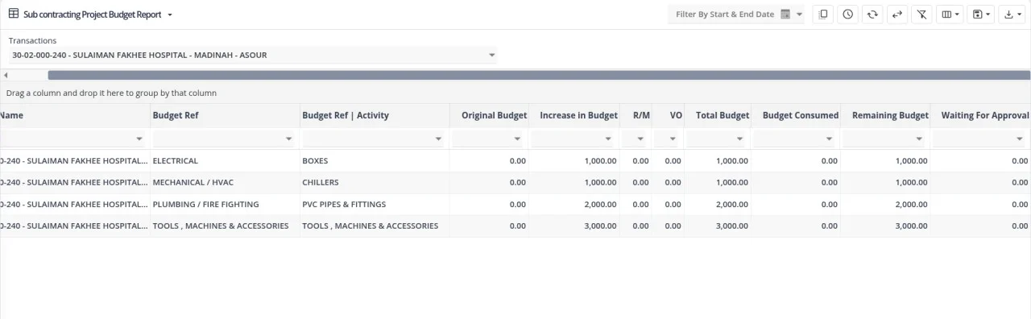Click the Waiting For Approval column header
The height and width of the screenshot is (319, 1031).
pos(985,115)
